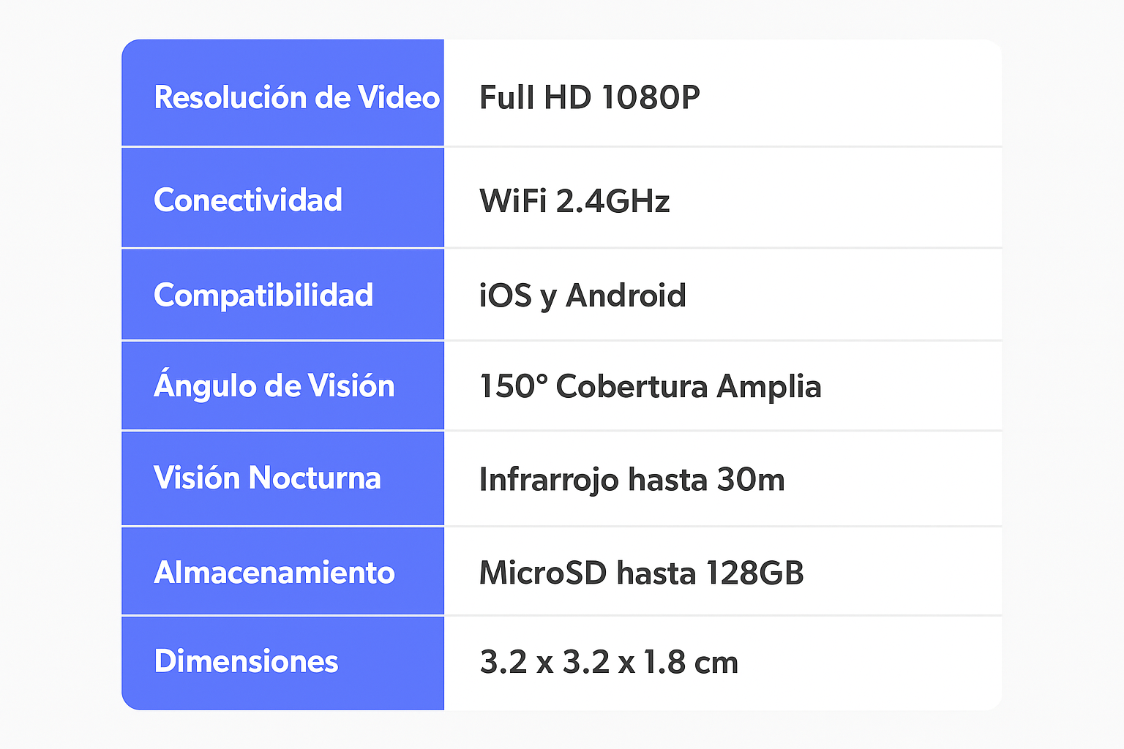
Task: Select the "Infrarrojo hasta 30m" value
Action: (632, 480)
